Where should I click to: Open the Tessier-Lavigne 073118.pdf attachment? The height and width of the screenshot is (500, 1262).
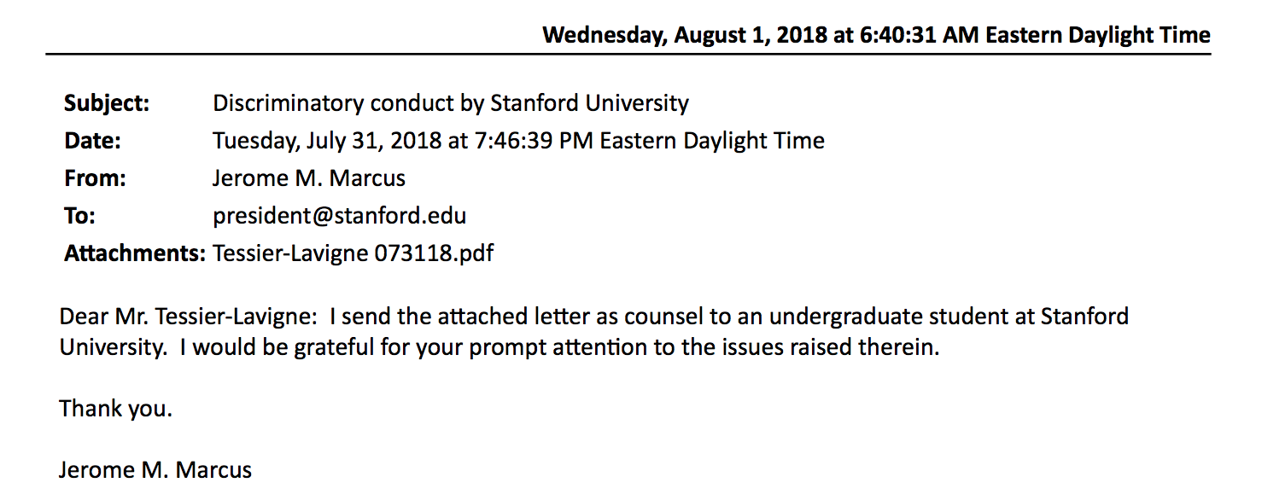[353, 253]
